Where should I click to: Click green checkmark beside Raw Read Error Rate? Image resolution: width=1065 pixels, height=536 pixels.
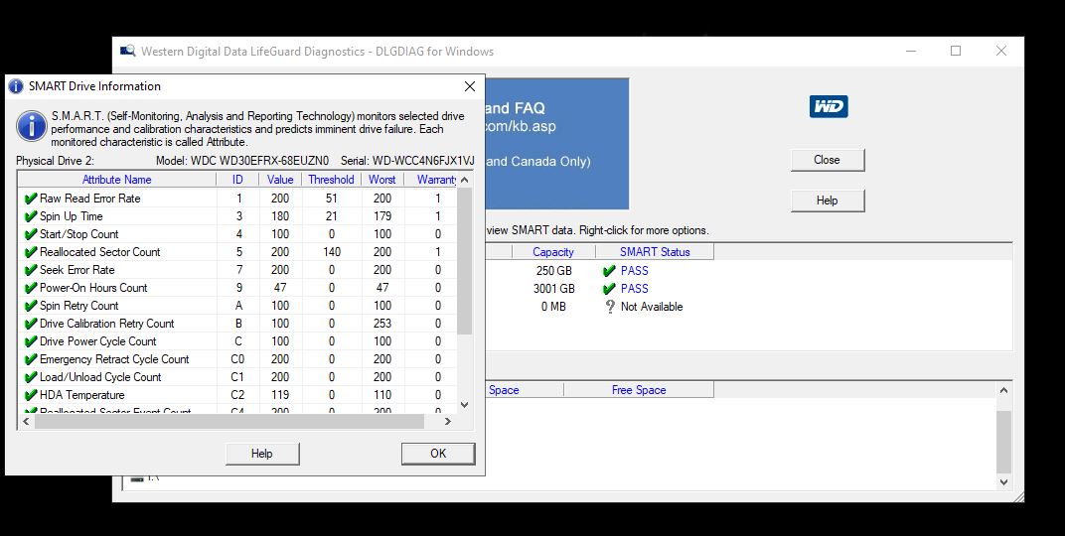pyautogui.click(x=31, y=199)
